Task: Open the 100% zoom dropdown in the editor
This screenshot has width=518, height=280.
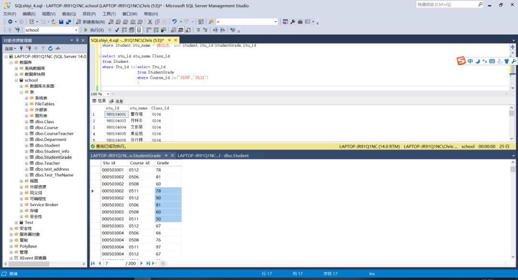Action: pyautogui.click(x=108, y=94)
